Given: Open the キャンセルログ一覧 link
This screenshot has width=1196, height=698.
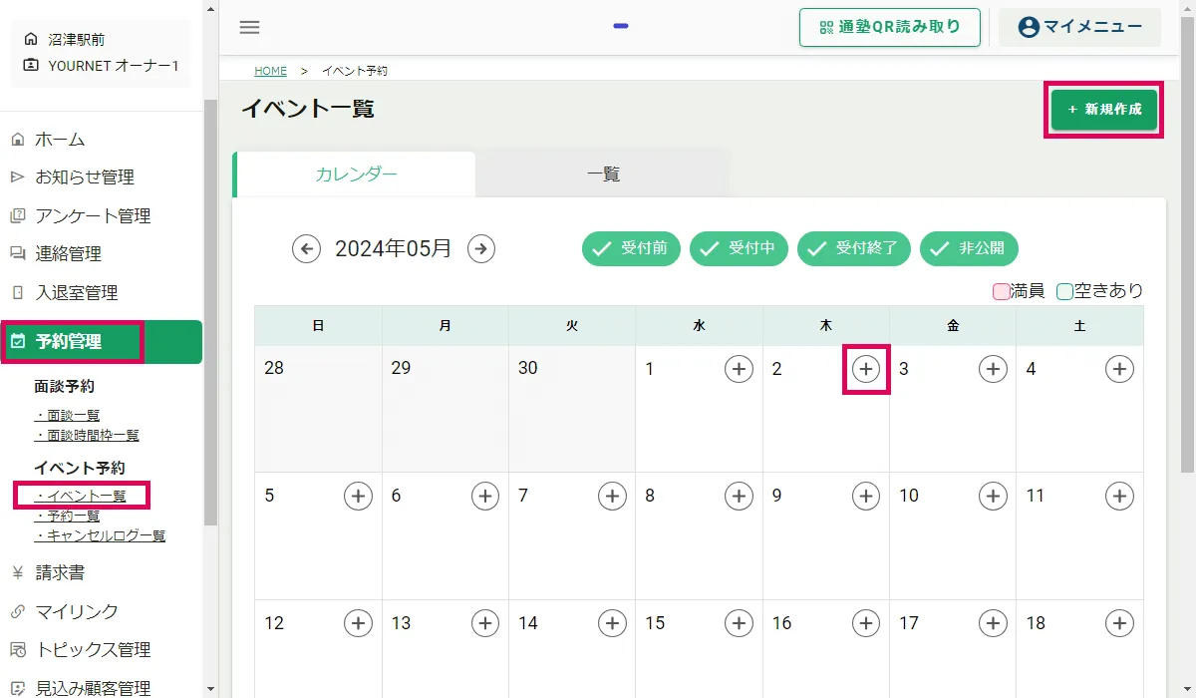Looking at the screenshot, I should 100,535.
